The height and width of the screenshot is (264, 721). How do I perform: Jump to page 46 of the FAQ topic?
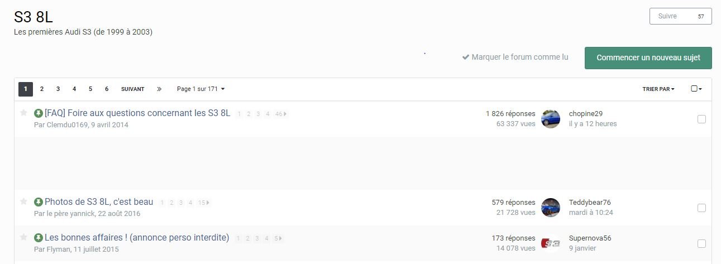tap(280, 114)
